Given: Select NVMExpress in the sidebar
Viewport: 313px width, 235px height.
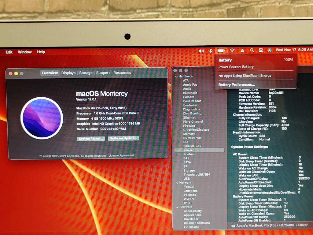Looking at the screenshot, I should tap(193, 138).
